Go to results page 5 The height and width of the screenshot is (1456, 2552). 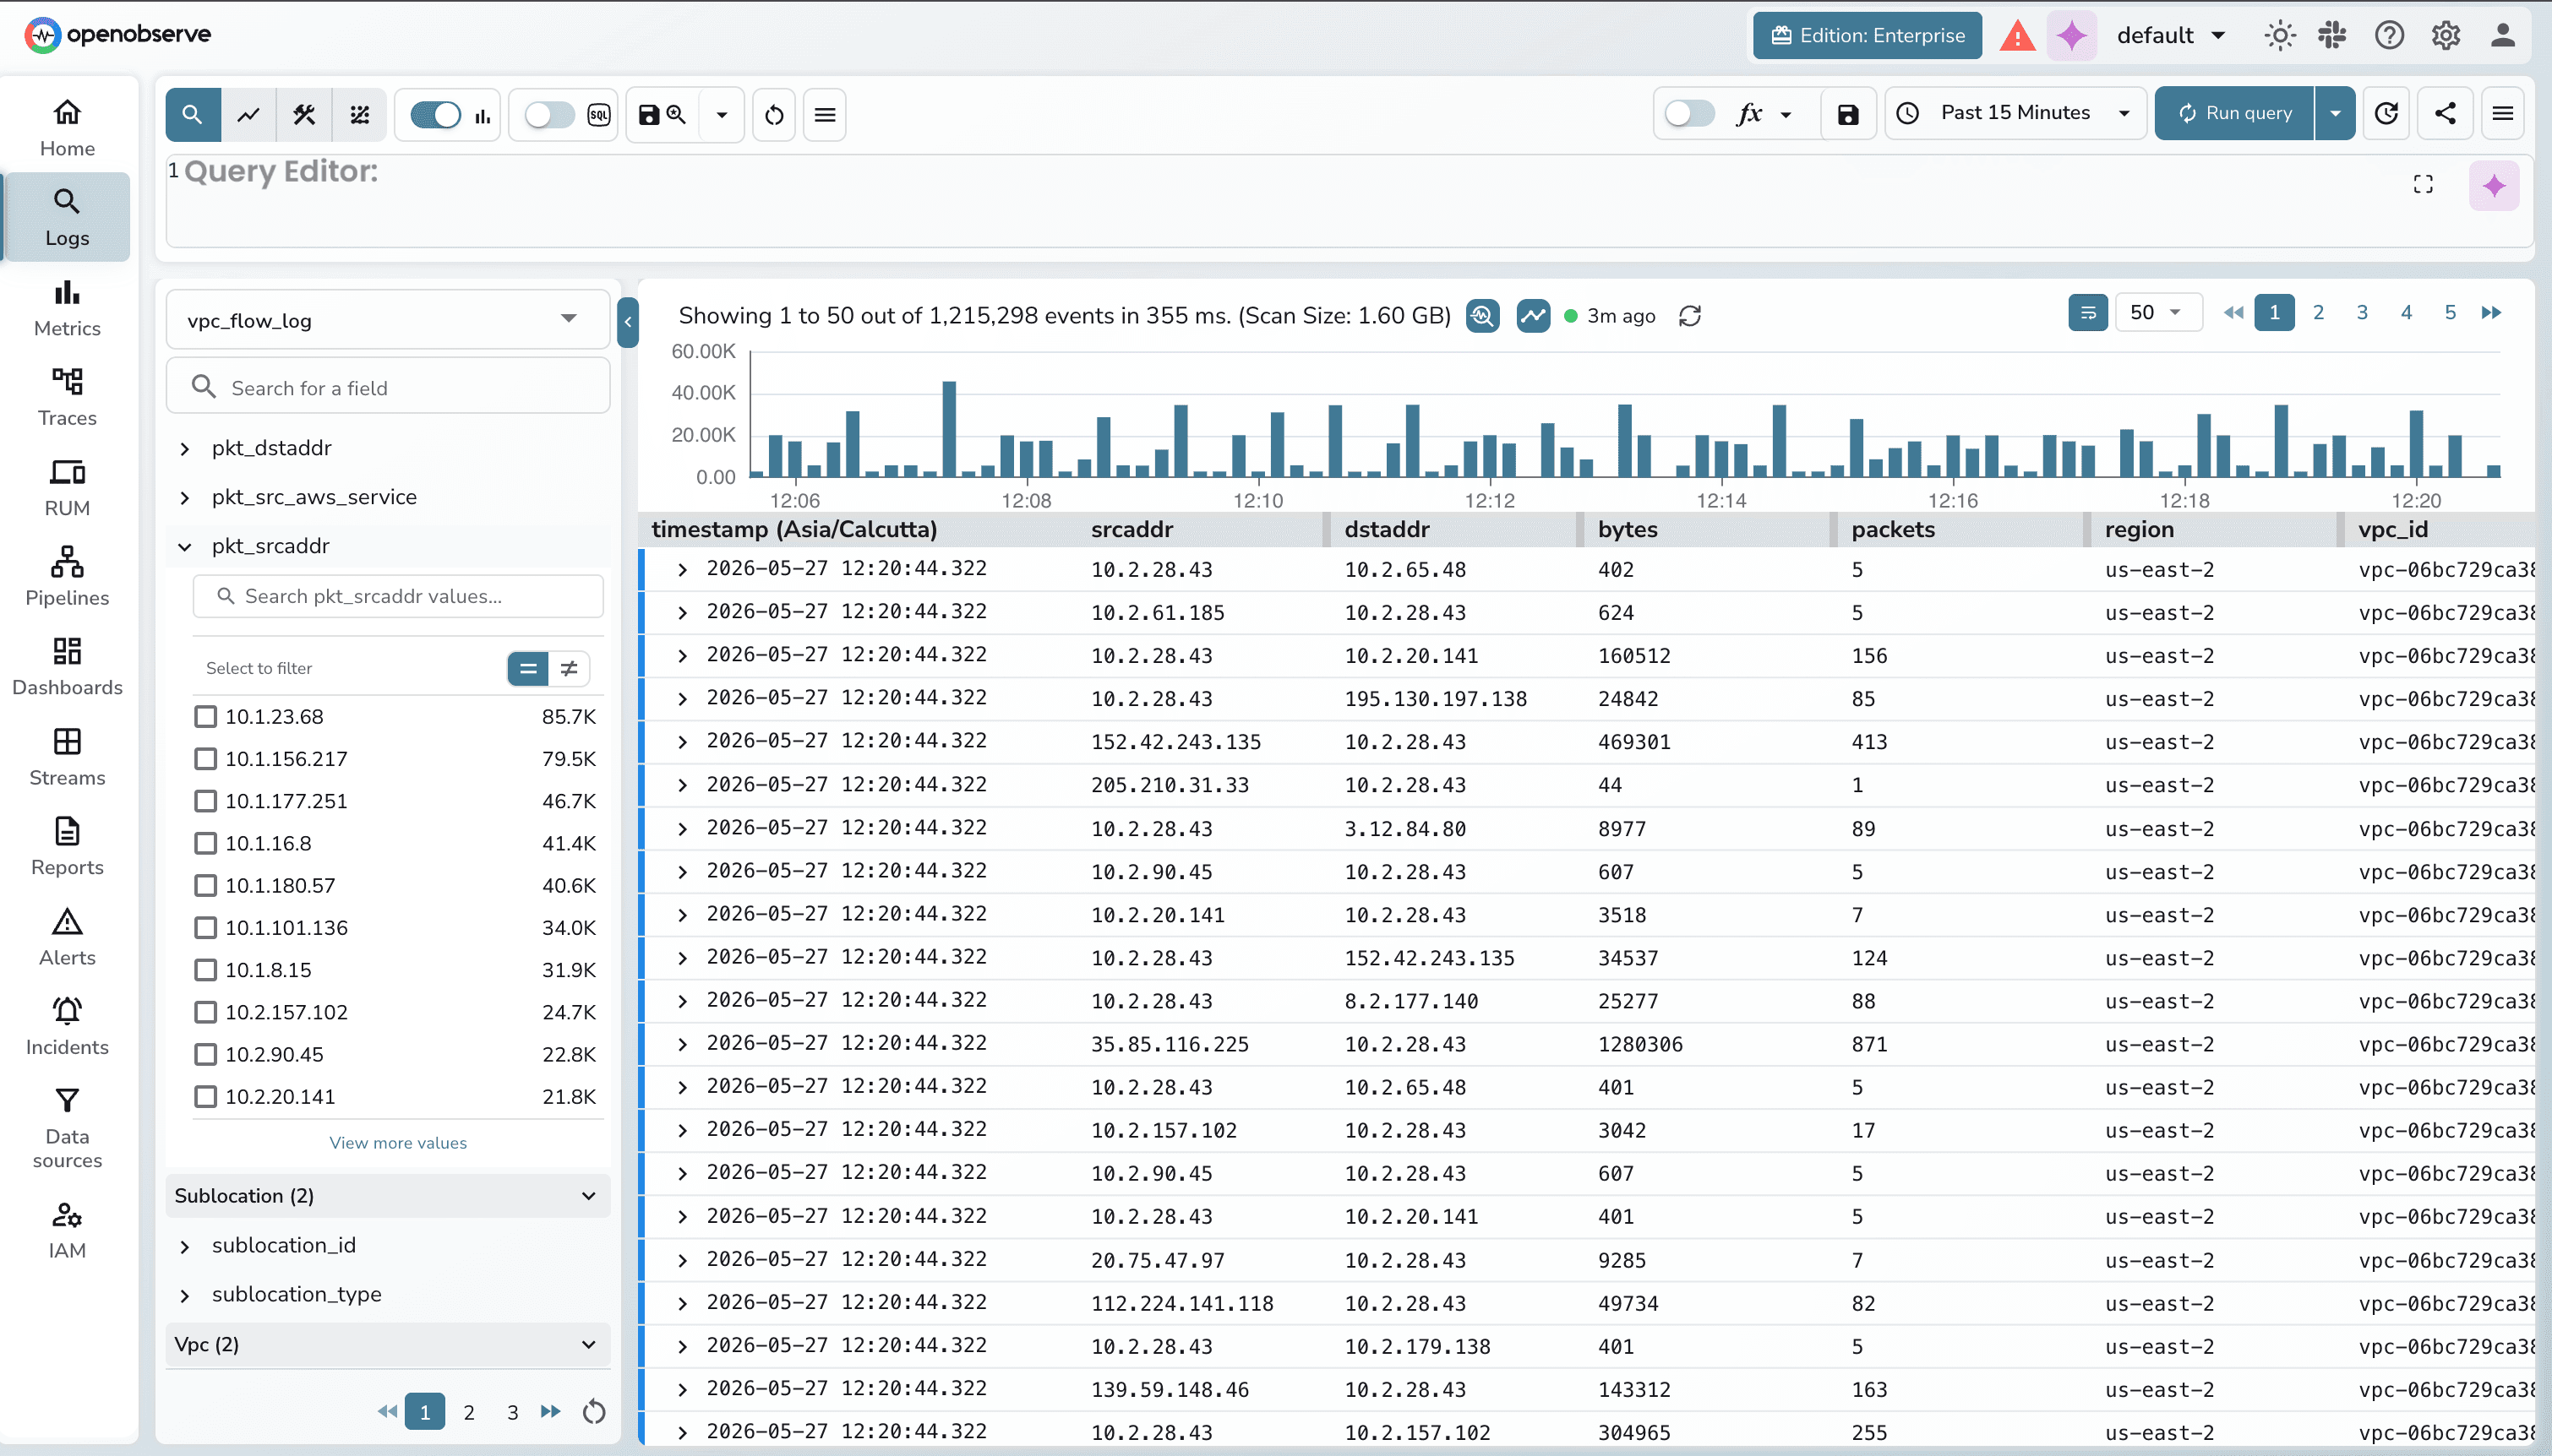click(2450, 313)
